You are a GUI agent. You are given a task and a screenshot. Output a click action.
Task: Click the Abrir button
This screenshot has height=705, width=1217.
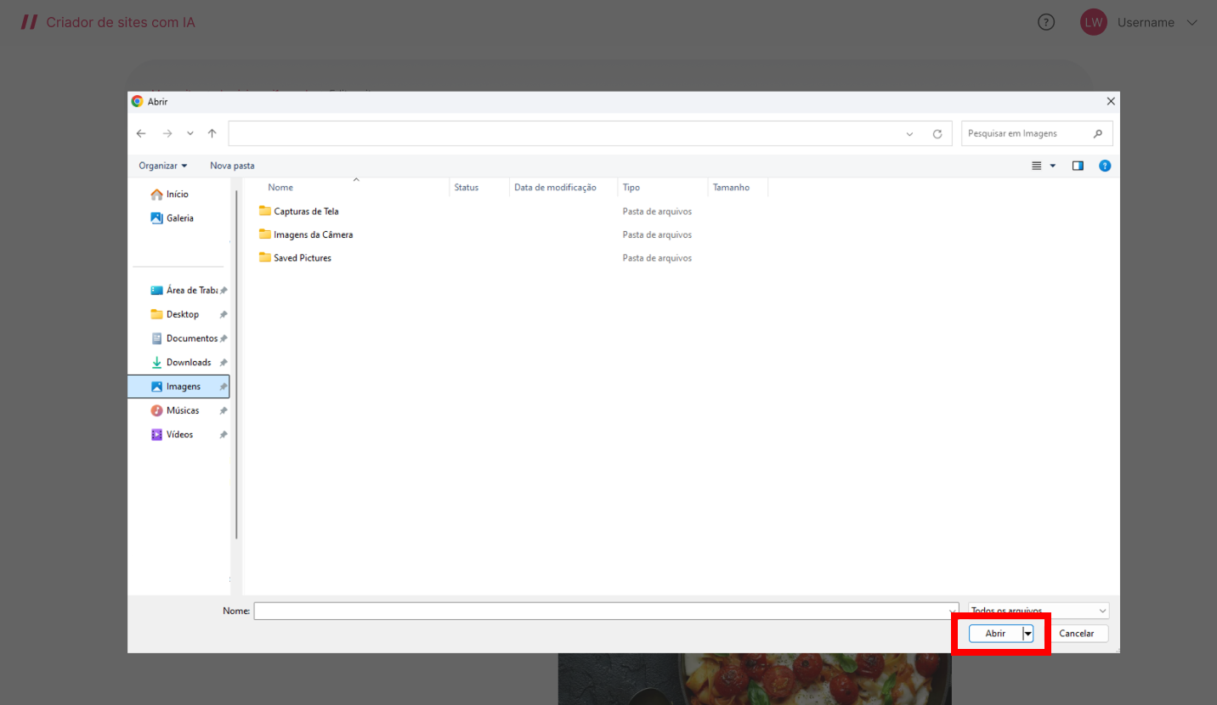pos(995,634)
